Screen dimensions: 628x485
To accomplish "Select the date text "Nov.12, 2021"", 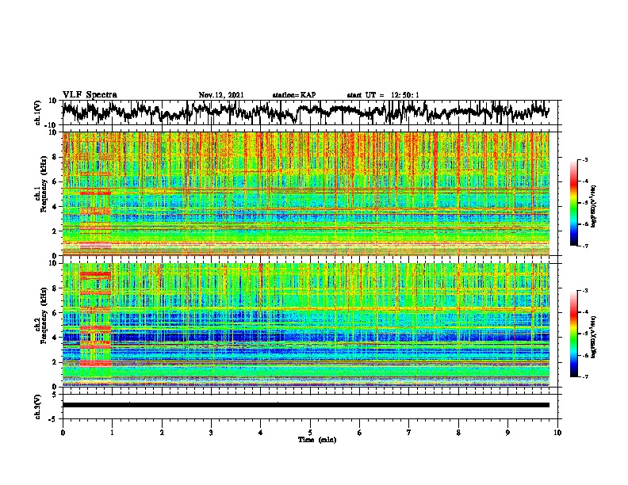I will (221, 95).
